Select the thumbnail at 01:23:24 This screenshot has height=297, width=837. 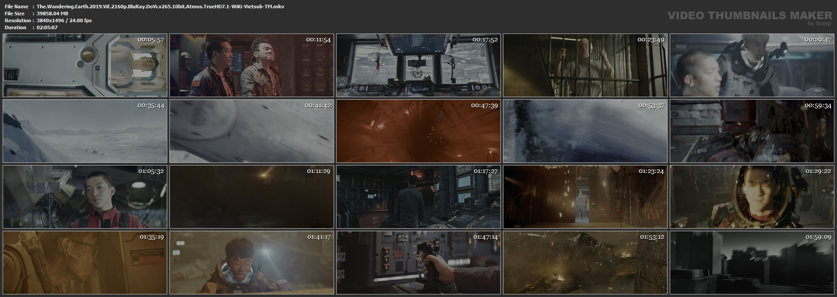(x=585, y=197)
